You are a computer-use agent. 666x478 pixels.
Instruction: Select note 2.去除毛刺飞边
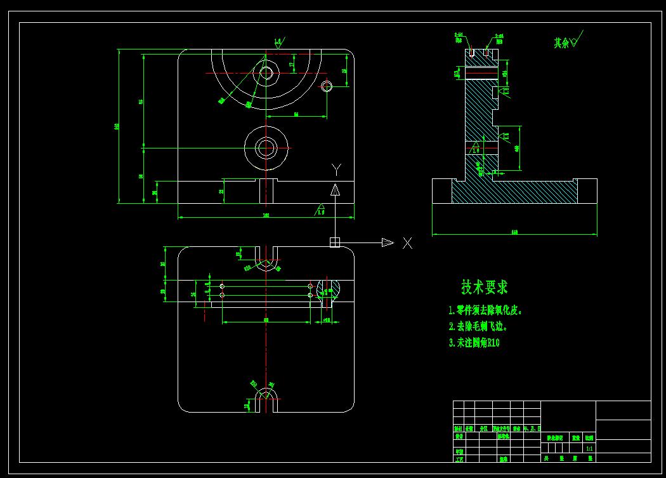tap(478, 326)
